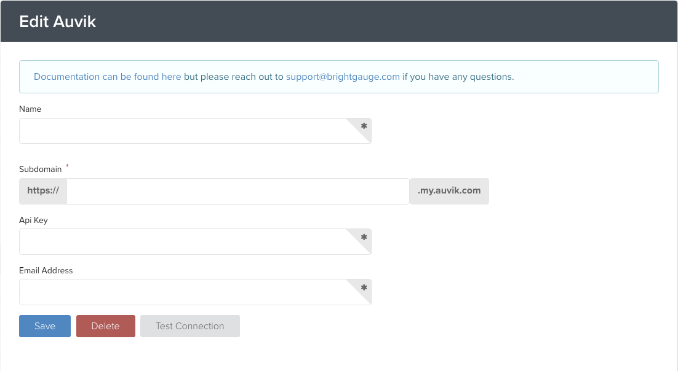This screenshot has width=678, height=371.
Task: Click the Email Address label
Action: (46, 270)
